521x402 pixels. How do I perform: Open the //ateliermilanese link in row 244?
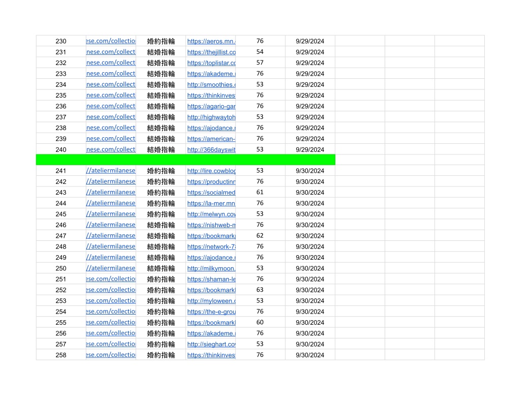point(110,203)
